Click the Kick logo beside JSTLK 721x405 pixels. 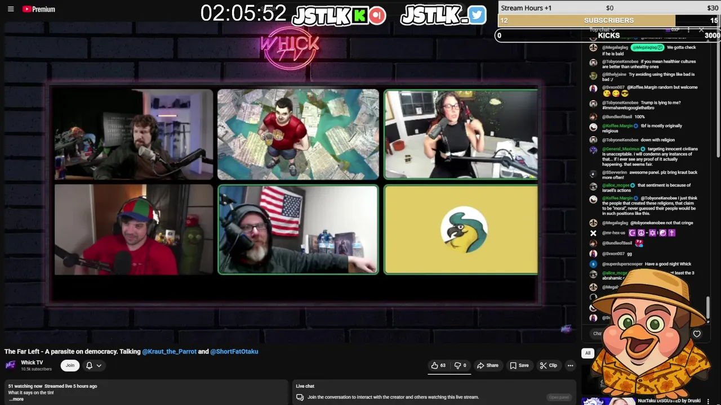point(359,15)
